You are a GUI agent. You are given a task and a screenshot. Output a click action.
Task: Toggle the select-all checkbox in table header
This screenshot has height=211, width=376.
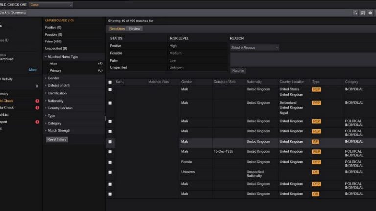click(x=110, y=82)
